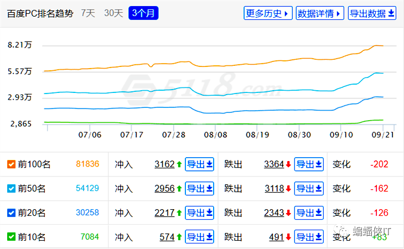Click green up arrow beside 2956
404x249 pixels.
[179, 189]
